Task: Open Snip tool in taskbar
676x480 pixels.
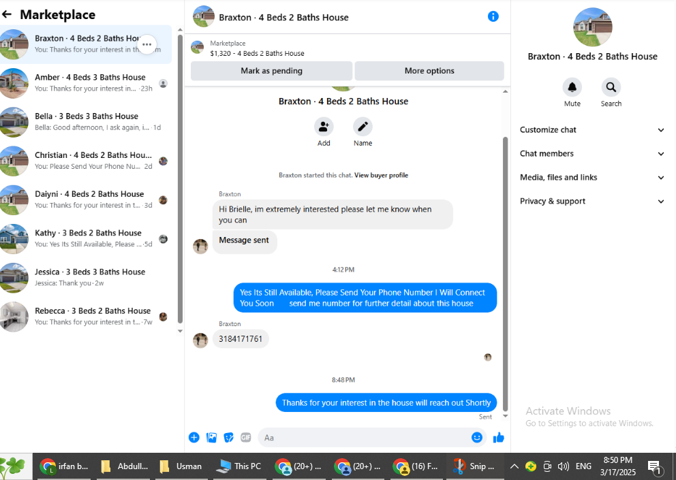Action: pos(474,466)
